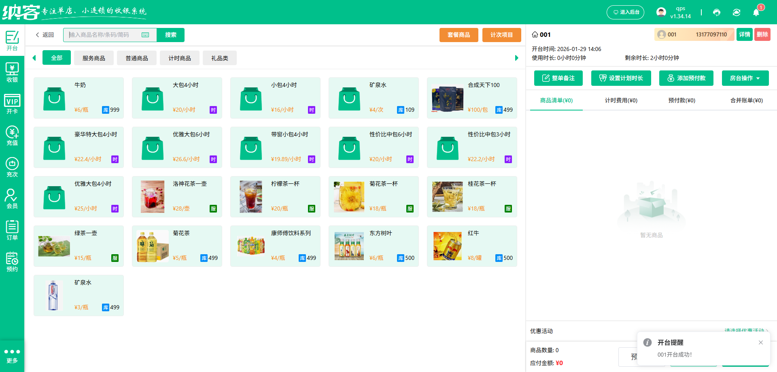This screenshot has width=777, height=372.
Task: Select the 礼品类 category tab
Action: (x=219, y=57)
